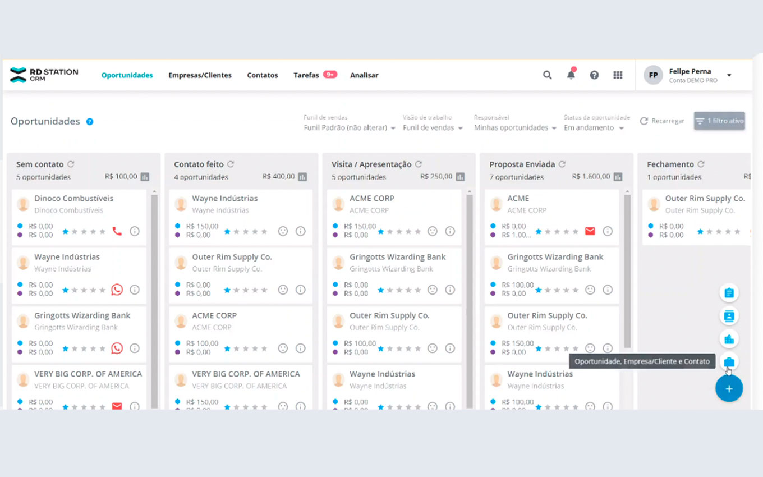Screen dimensions: 763x477
Task: Refresh the Sem contato column
Action: click(71, 164)
